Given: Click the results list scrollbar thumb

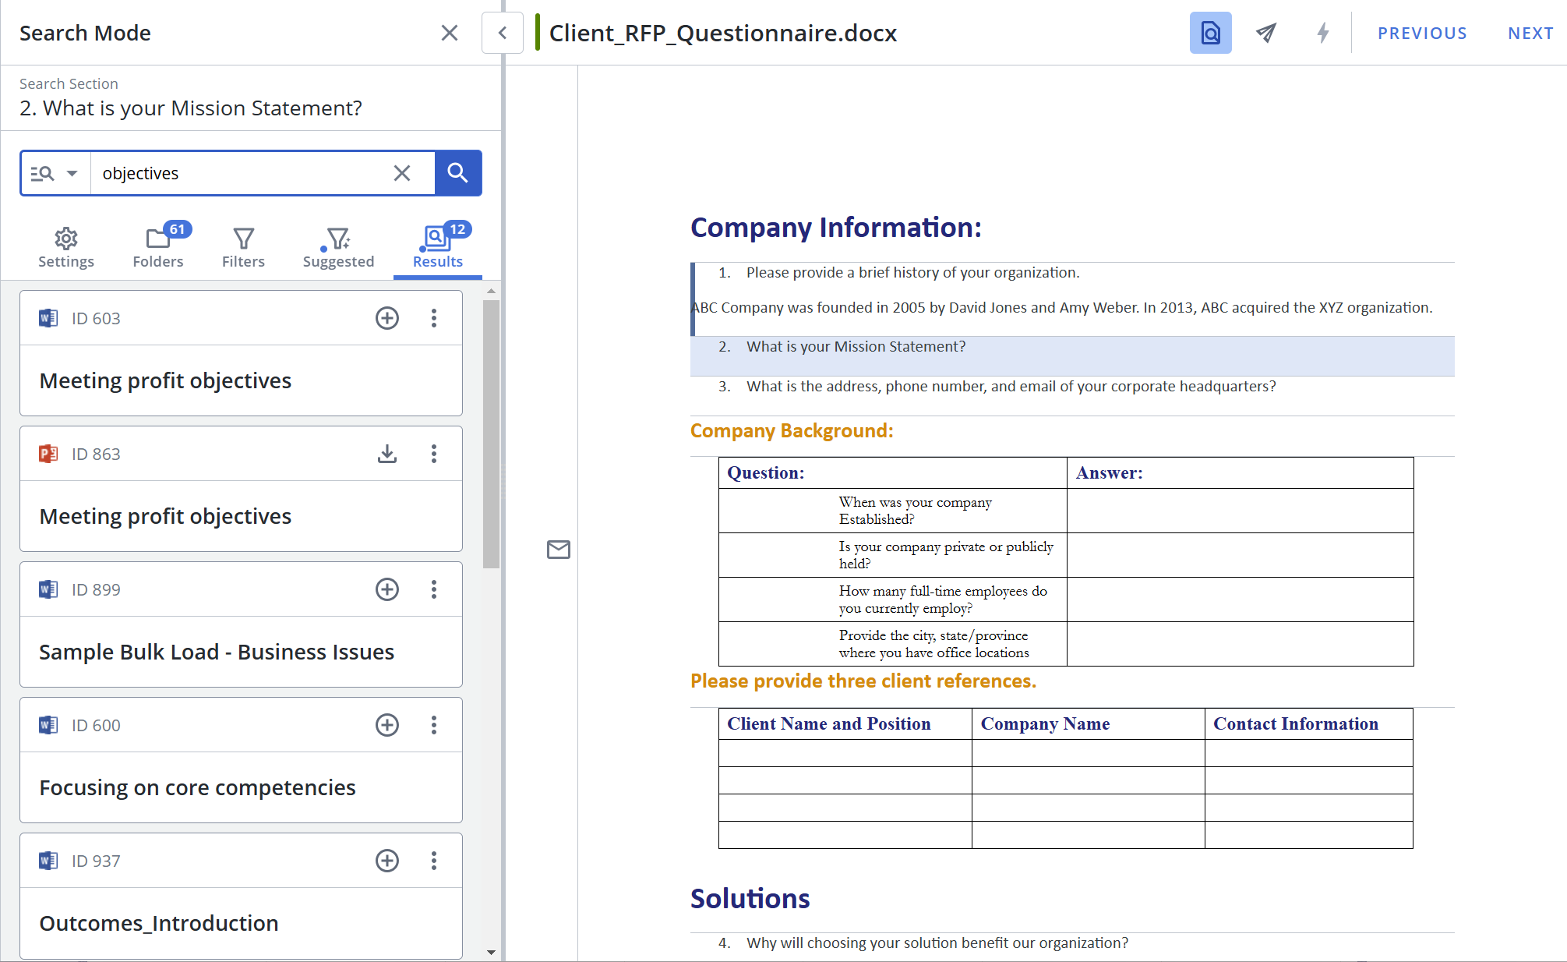Looking at the screenshot, I should click(491, 433).
